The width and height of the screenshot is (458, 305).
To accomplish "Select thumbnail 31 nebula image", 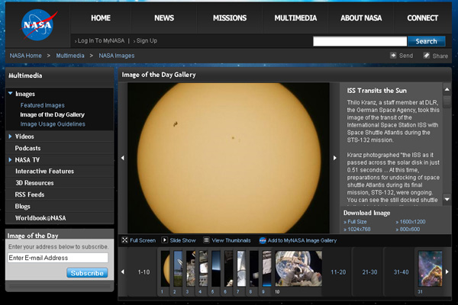I will [x=431, y=268].
